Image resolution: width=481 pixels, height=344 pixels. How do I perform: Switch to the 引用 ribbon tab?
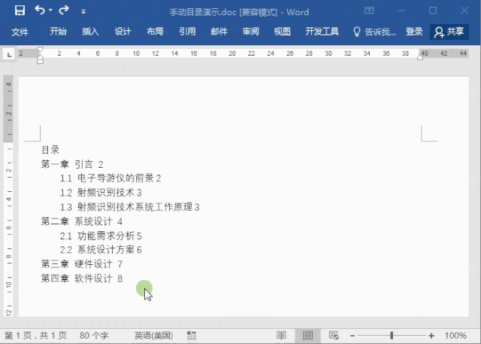click(187, 32)
